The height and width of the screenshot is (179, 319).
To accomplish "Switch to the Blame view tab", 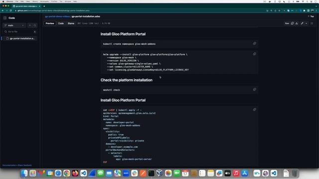I will 71,23.
